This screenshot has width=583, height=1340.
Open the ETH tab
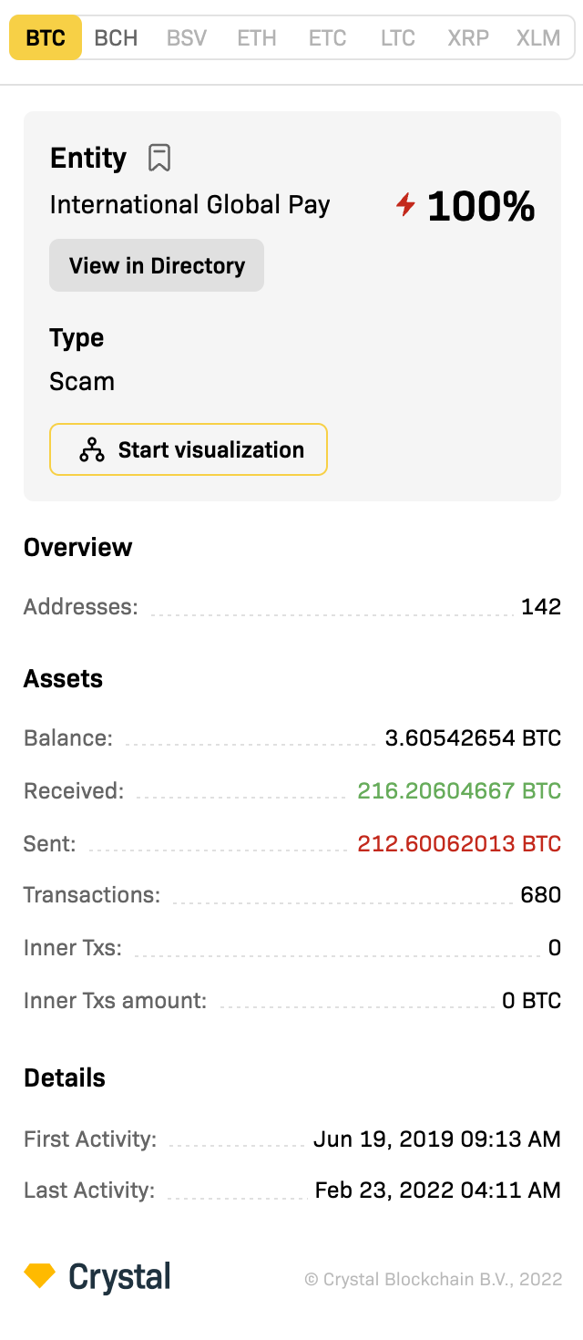click(x=257, y=38)
